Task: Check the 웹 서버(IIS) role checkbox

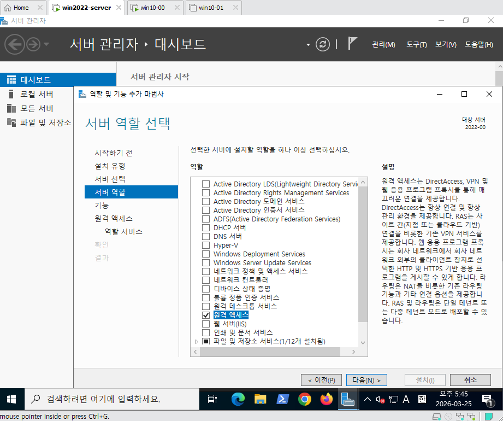Action: pos(206,324)
